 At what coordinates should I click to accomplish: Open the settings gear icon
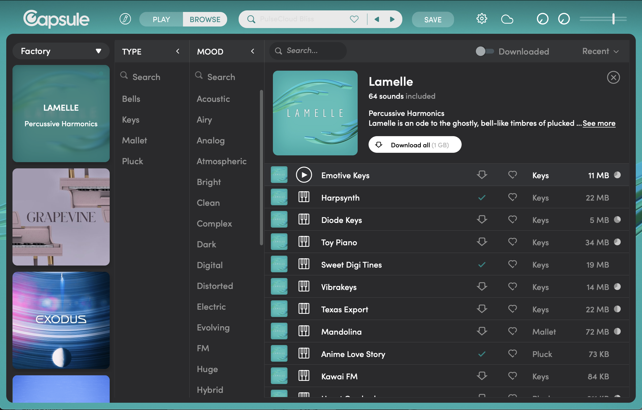pos(481,19)
